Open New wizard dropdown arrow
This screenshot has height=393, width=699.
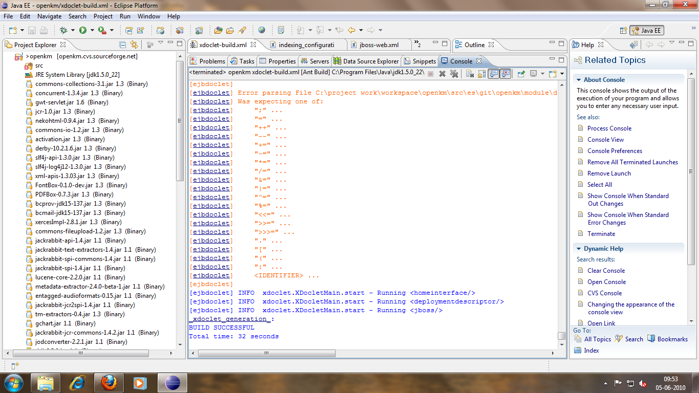coord(21,30)
